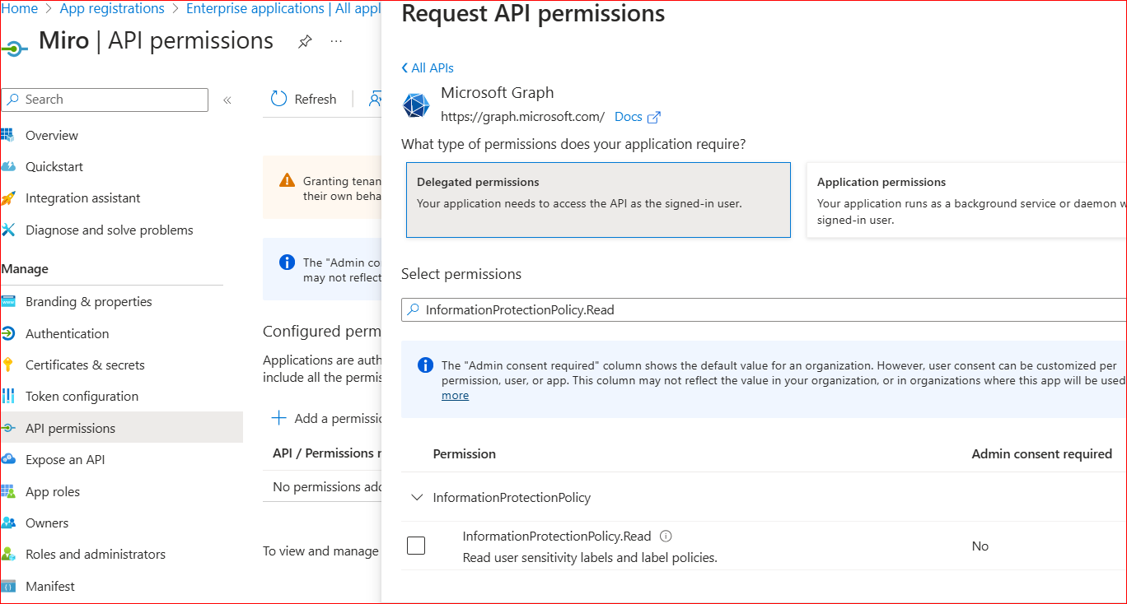Click the App registrations breadcrumb
The image size is (1127, 604).
[x=112, y=8]
